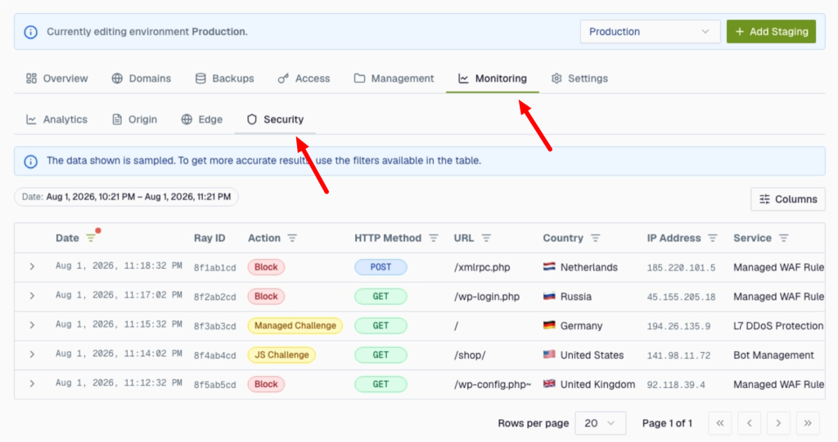
Task: Open the Access tab
Action: pos(304,78)
